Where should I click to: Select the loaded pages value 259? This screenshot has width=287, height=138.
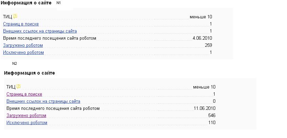(x=208, y=45)
